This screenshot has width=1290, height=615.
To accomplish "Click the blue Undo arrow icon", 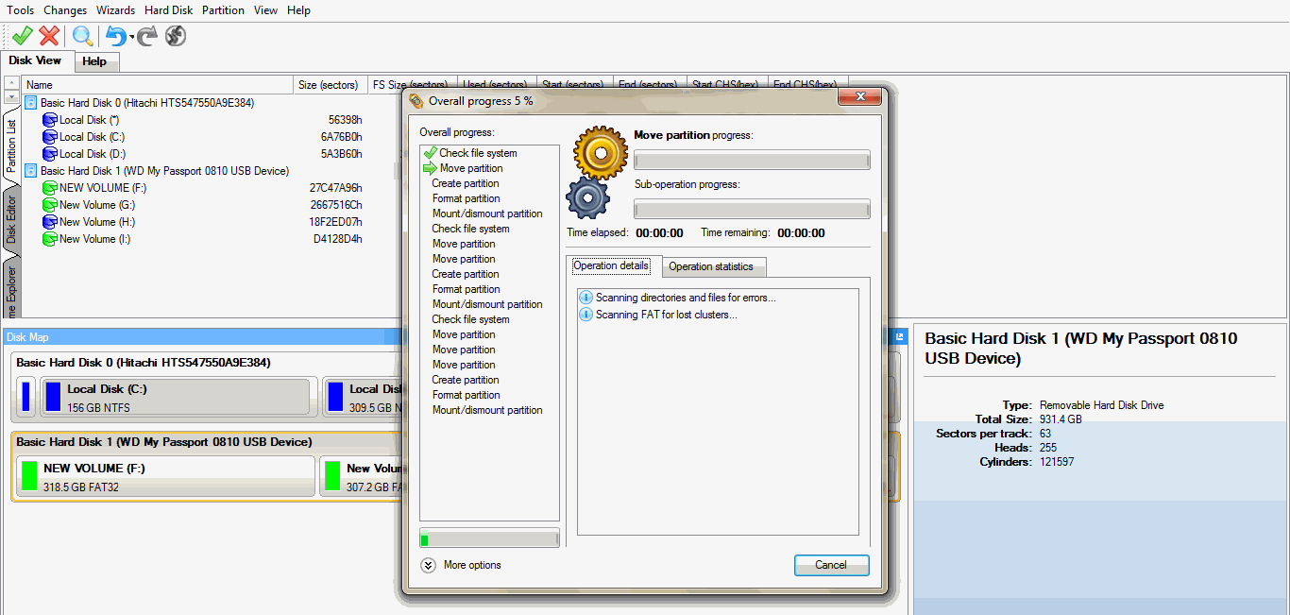I will tap(115, 36).
